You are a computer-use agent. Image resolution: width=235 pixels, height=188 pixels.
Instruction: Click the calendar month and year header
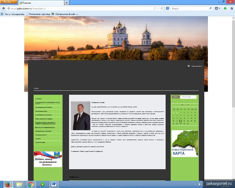click(185, 105)
